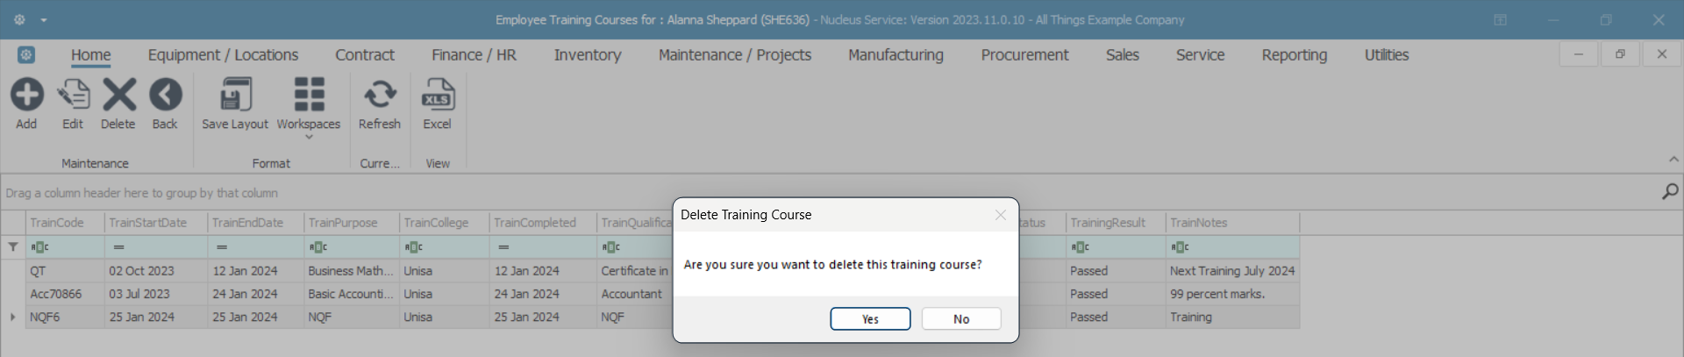Click the TrainCode filter row cell
This screenshot has height=357, width=1684.
click(66, 247)
